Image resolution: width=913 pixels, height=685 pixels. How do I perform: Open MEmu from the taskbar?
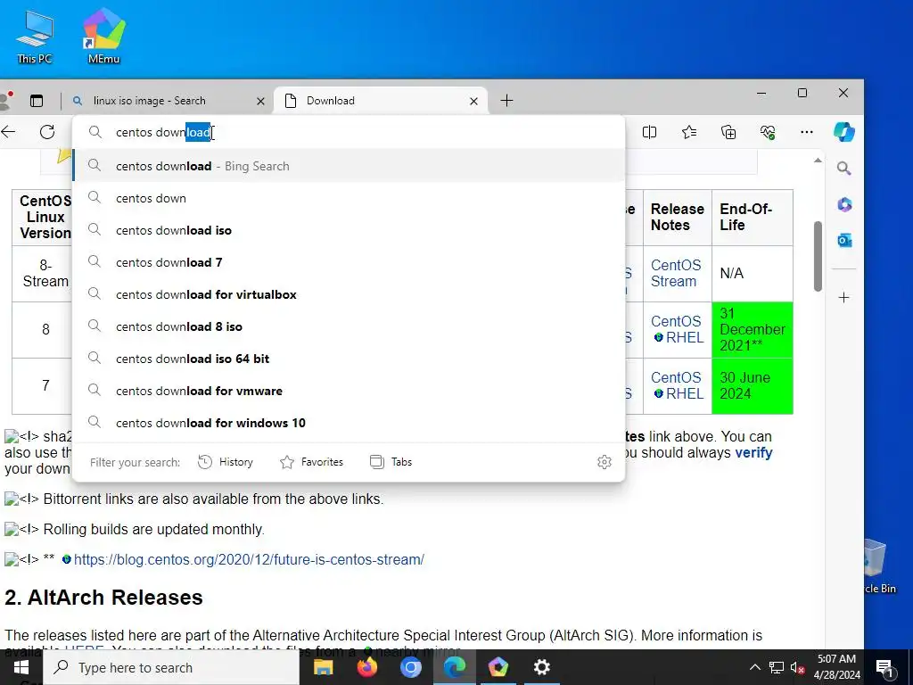point(498,667)
